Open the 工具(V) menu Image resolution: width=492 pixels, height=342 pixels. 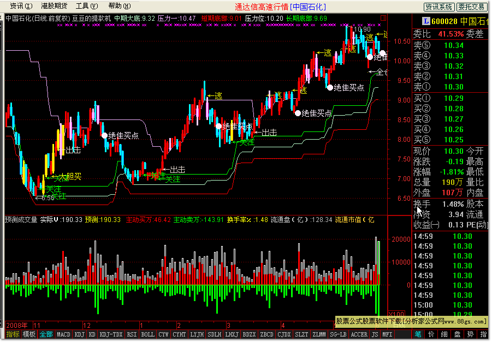87,6
